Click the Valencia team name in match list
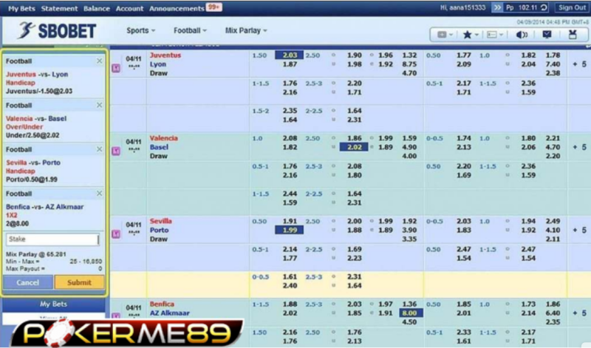The height and width of the screenshot is (348, 591). pyautogui.click(x=163, y=138)
